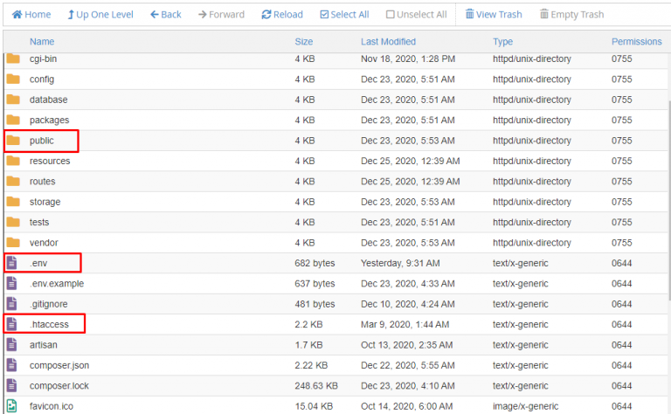
Task: Click the Permissions column header
Action: coord(636,41)
